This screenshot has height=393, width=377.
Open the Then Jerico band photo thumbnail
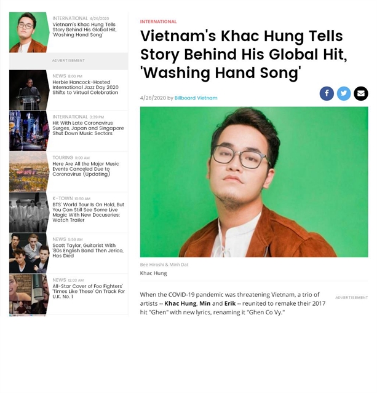pyautogui.click(x=29, y=254)
